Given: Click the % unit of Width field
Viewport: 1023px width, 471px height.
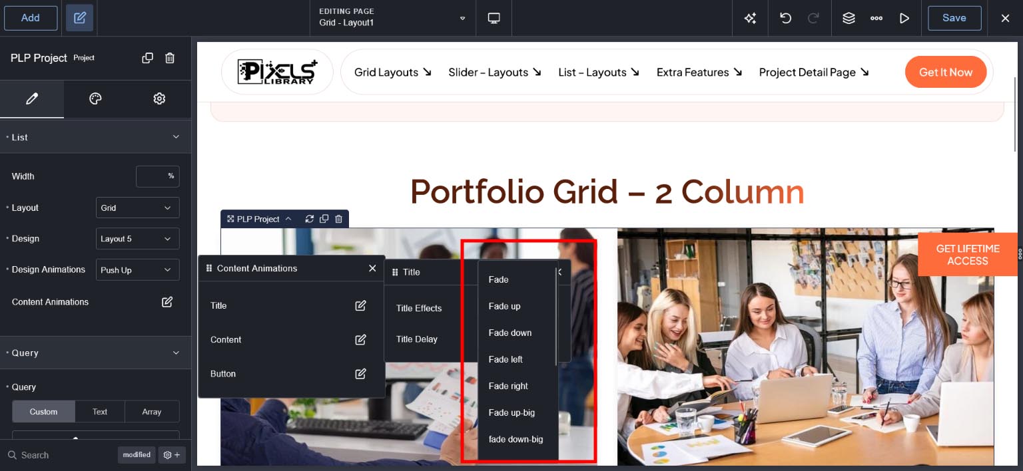Looking at the screenshot, I should click(171, 176).
